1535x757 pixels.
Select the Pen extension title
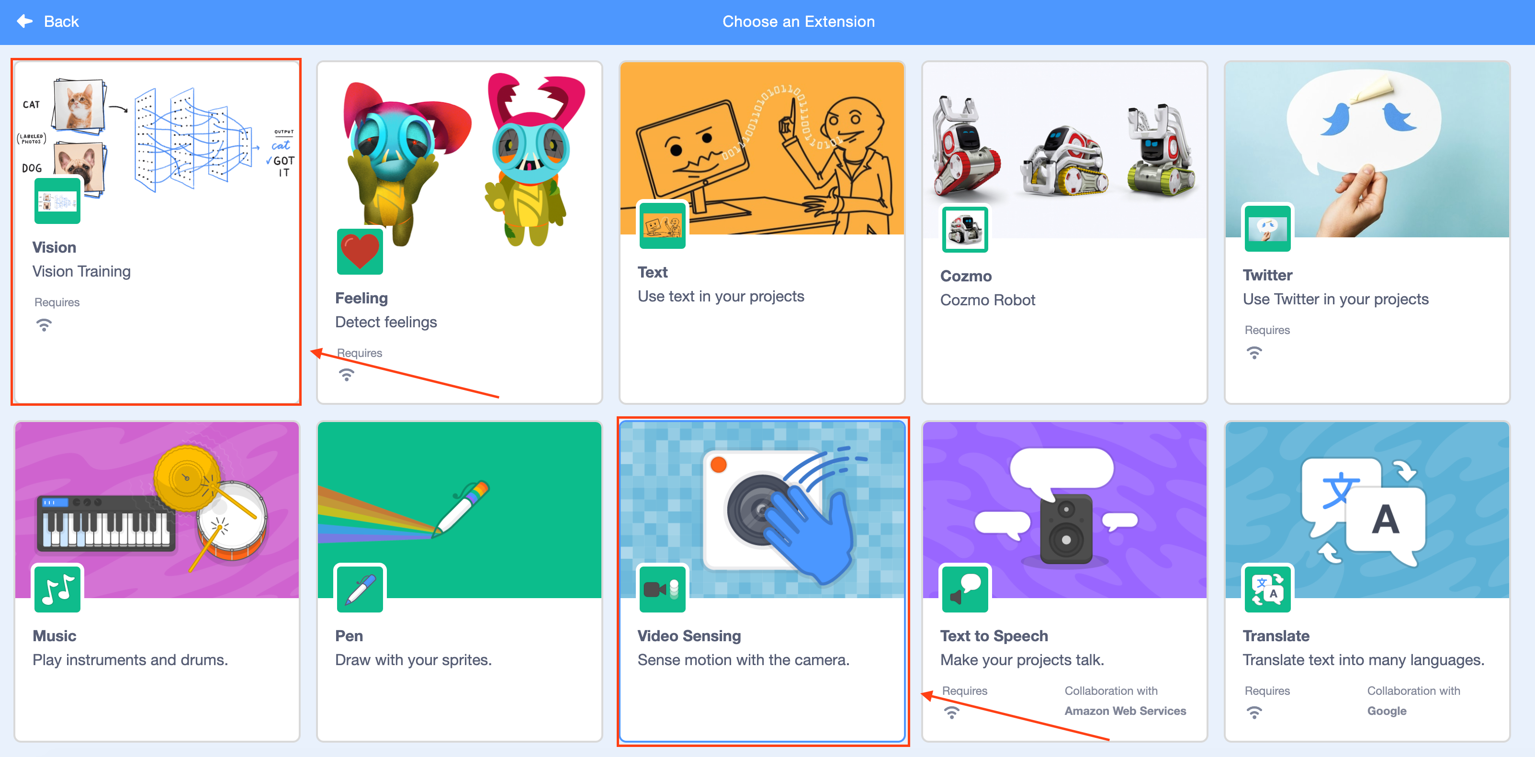tap(349, 635)
